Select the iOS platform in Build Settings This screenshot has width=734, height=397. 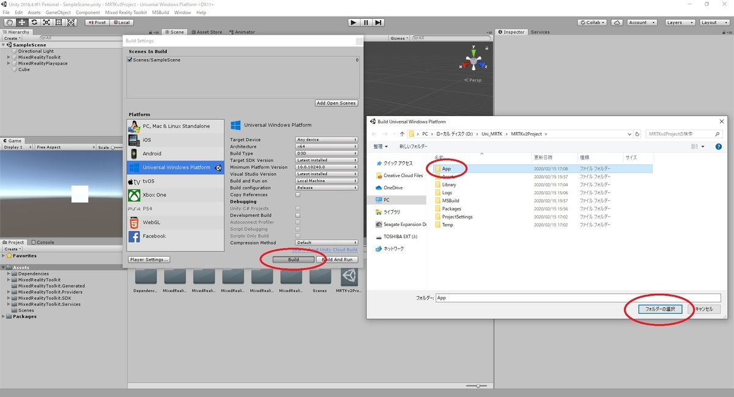tap(176, 140)
